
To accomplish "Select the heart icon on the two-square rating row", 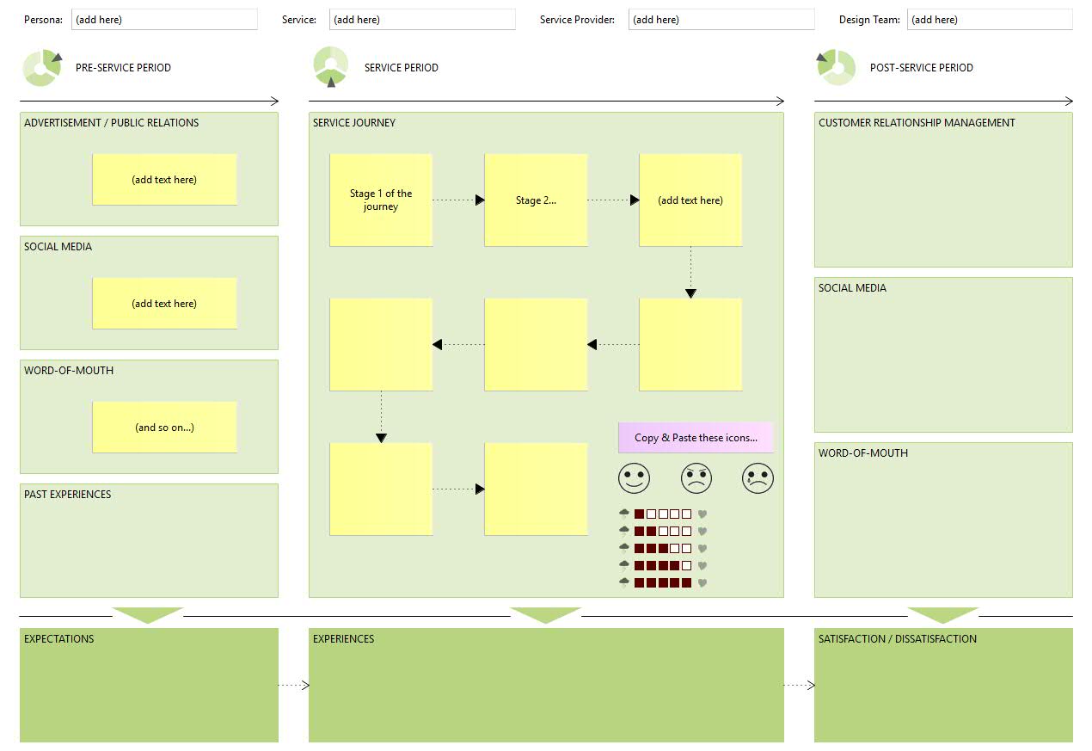I will tap(702, 532).
